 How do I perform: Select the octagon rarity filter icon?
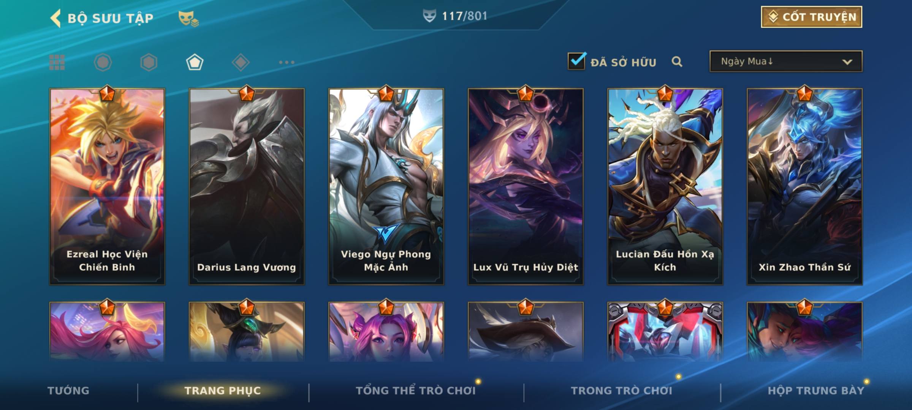103,62
